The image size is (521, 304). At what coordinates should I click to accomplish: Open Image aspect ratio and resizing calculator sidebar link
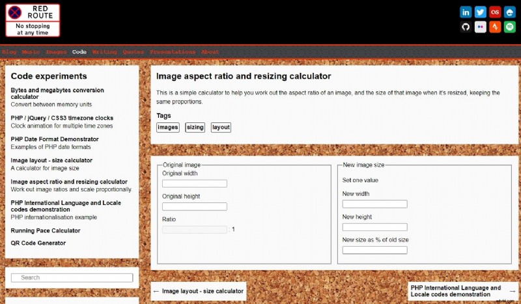pos(69,182)
